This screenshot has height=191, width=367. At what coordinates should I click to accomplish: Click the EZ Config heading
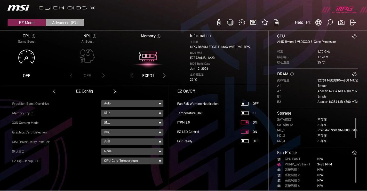(x=84, y=91)
